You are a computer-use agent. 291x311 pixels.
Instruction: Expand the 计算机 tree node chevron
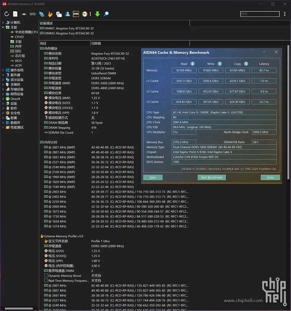3,22
